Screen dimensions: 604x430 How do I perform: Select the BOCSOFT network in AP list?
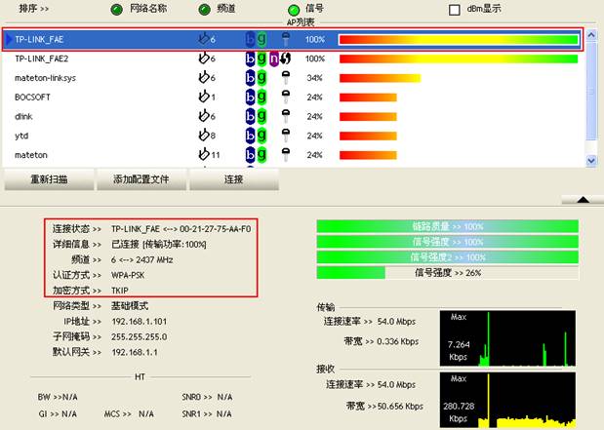pyautogui.click(x=34, y=98)
